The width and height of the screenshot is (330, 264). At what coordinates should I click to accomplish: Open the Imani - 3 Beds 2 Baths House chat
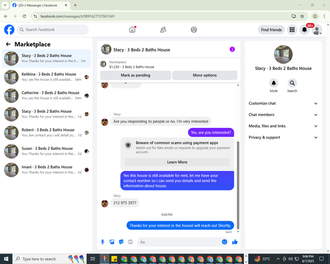46,170
